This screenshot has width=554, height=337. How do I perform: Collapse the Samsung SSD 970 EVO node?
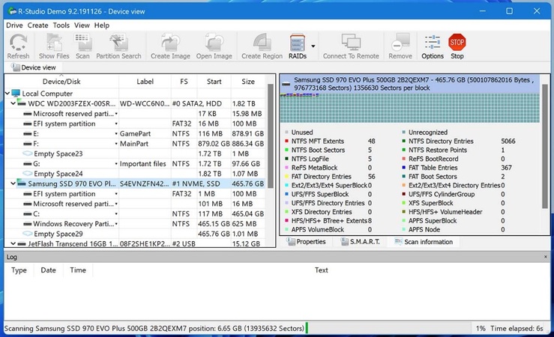click(x=13, y=183)
